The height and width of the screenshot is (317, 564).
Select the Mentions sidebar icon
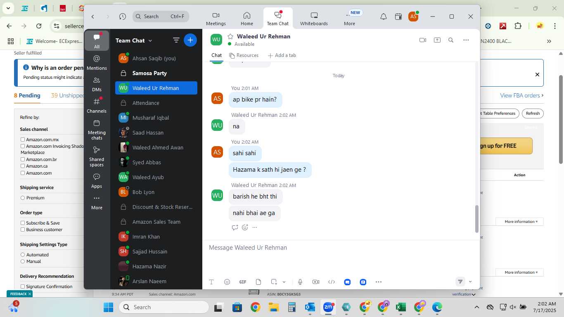pyautogui.click(x=97, y=62)
